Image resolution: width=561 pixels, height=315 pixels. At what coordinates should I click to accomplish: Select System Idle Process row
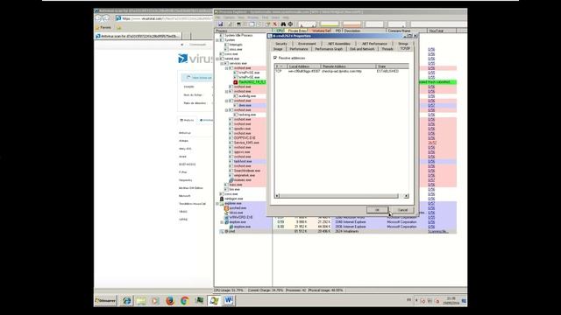[x=238, y=35]
